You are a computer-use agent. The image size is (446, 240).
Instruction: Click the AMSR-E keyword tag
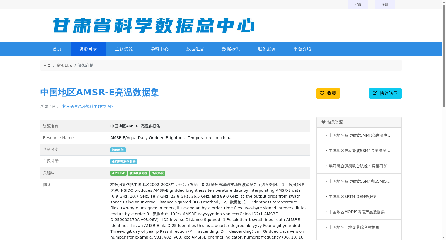pyautogui.click(x=118, y=173)
